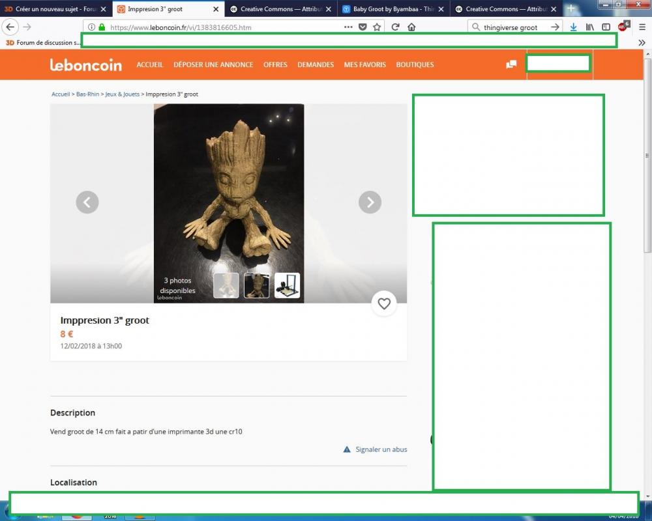The width and height of the screenshot is (652, 521).
Task: Select the second Groot photo thumbnail
Action: click(256, 285)
